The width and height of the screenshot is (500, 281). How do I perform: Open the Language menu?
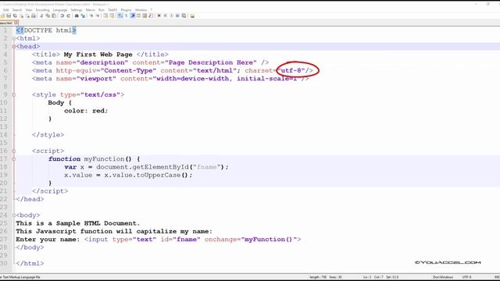pyautogui.click(x=60, y=10)
